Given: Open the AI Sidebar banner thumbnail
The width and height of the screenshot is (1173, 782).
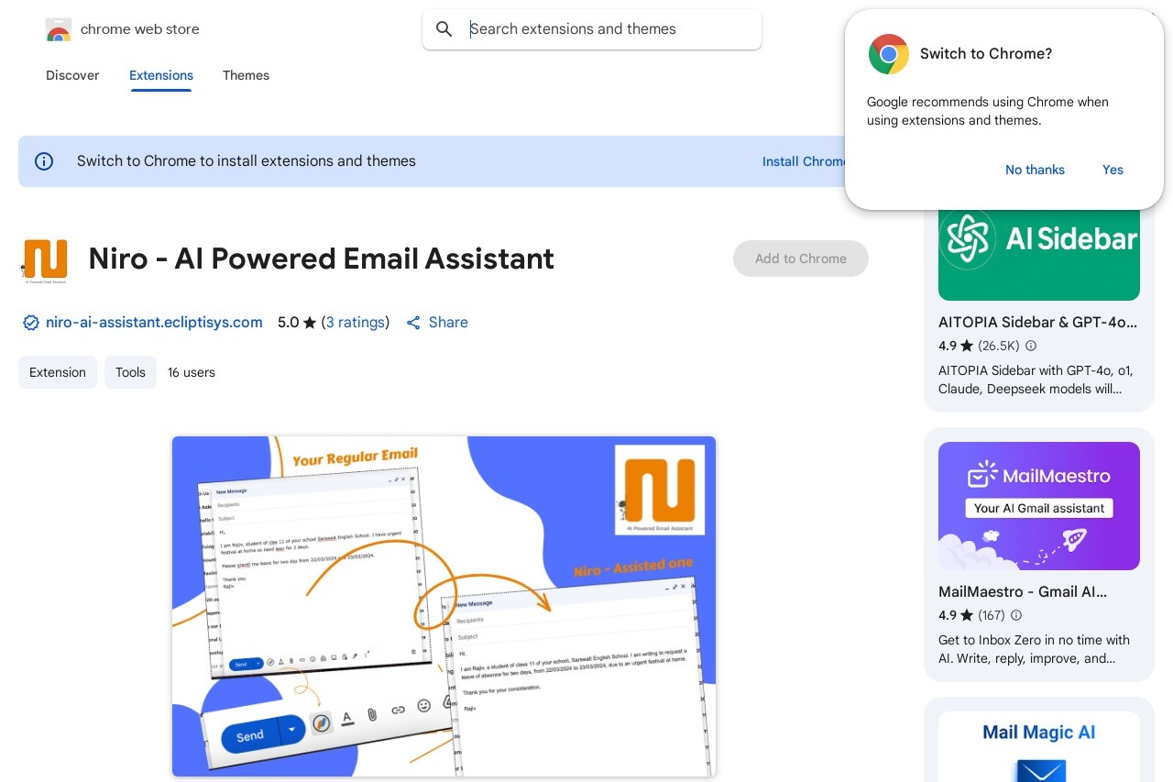Looking at the screenshot, I should tap(1039, 254).
